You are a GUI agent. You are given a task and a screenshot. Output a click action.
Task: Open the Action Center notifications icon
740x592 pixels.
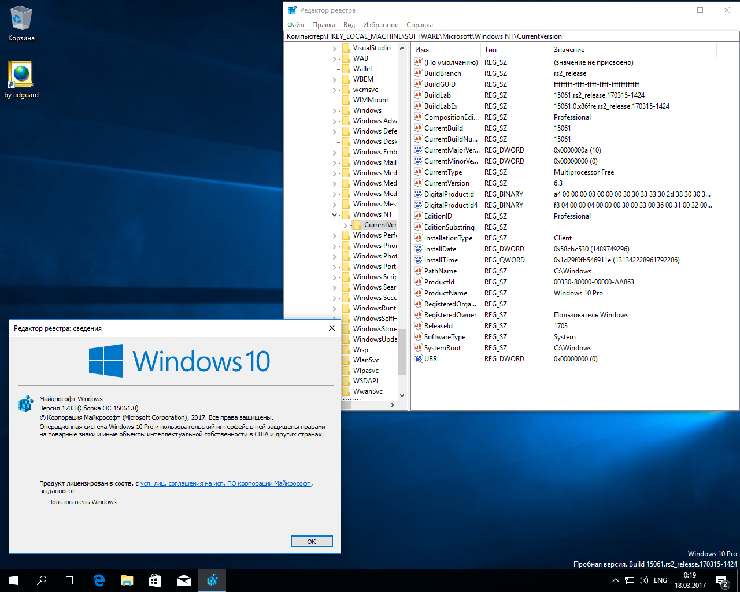[x=722, y=580]
